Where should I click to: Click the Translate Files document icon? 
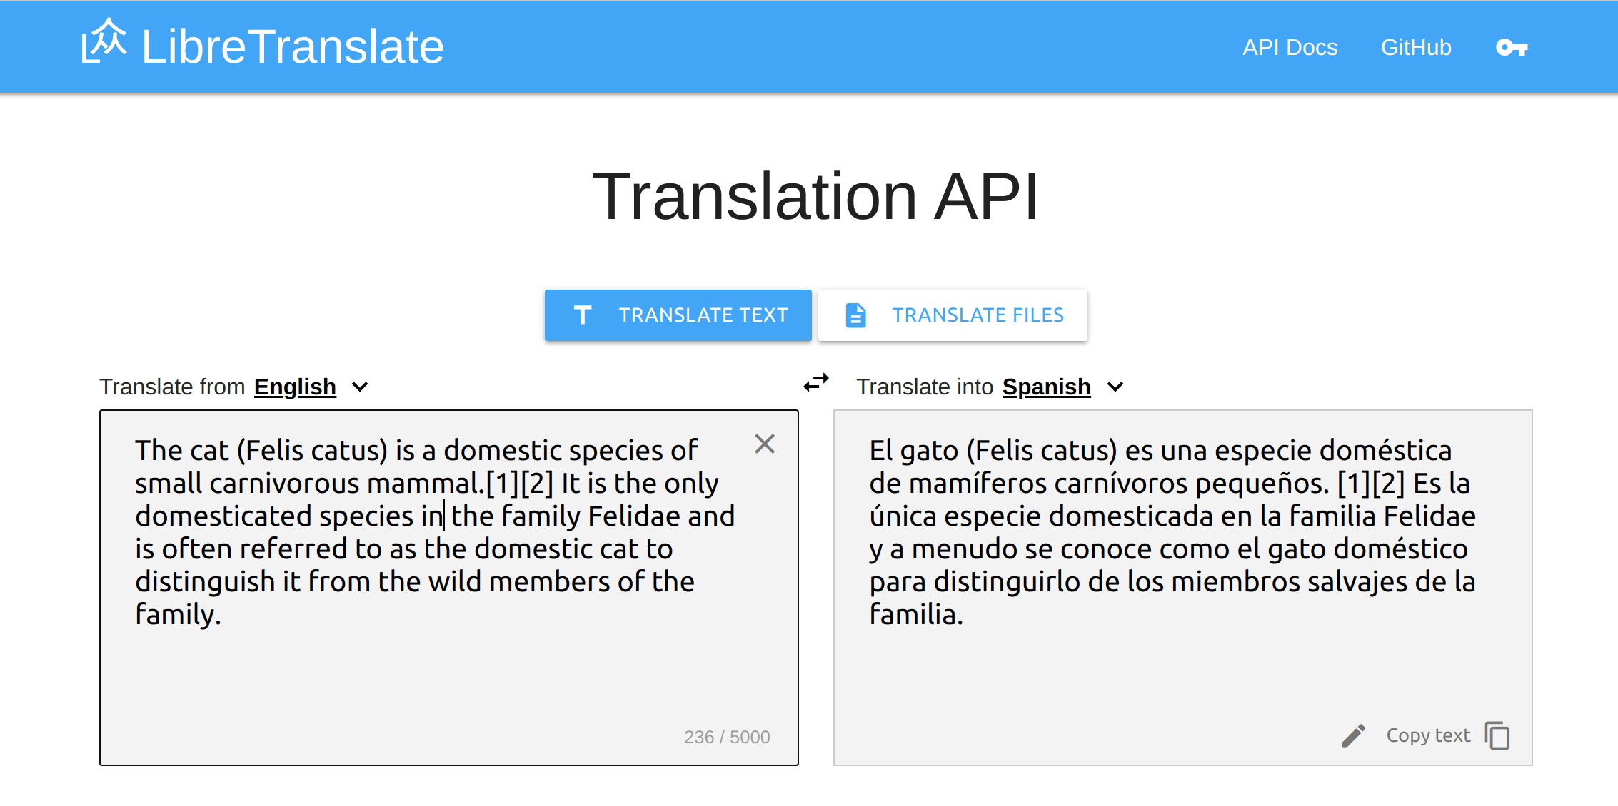tap(856, 315)
